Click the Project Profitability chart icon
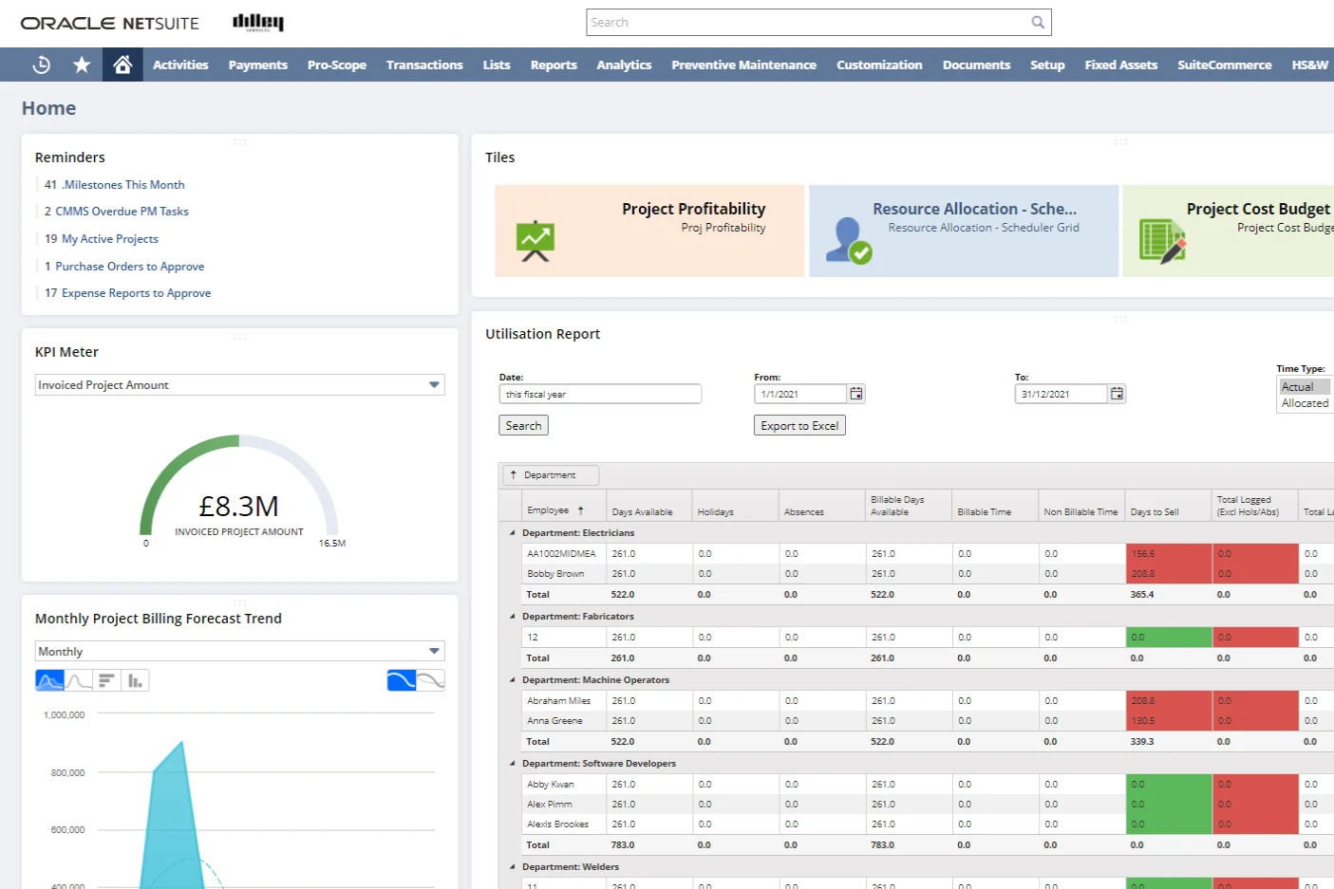 point(535,241)
